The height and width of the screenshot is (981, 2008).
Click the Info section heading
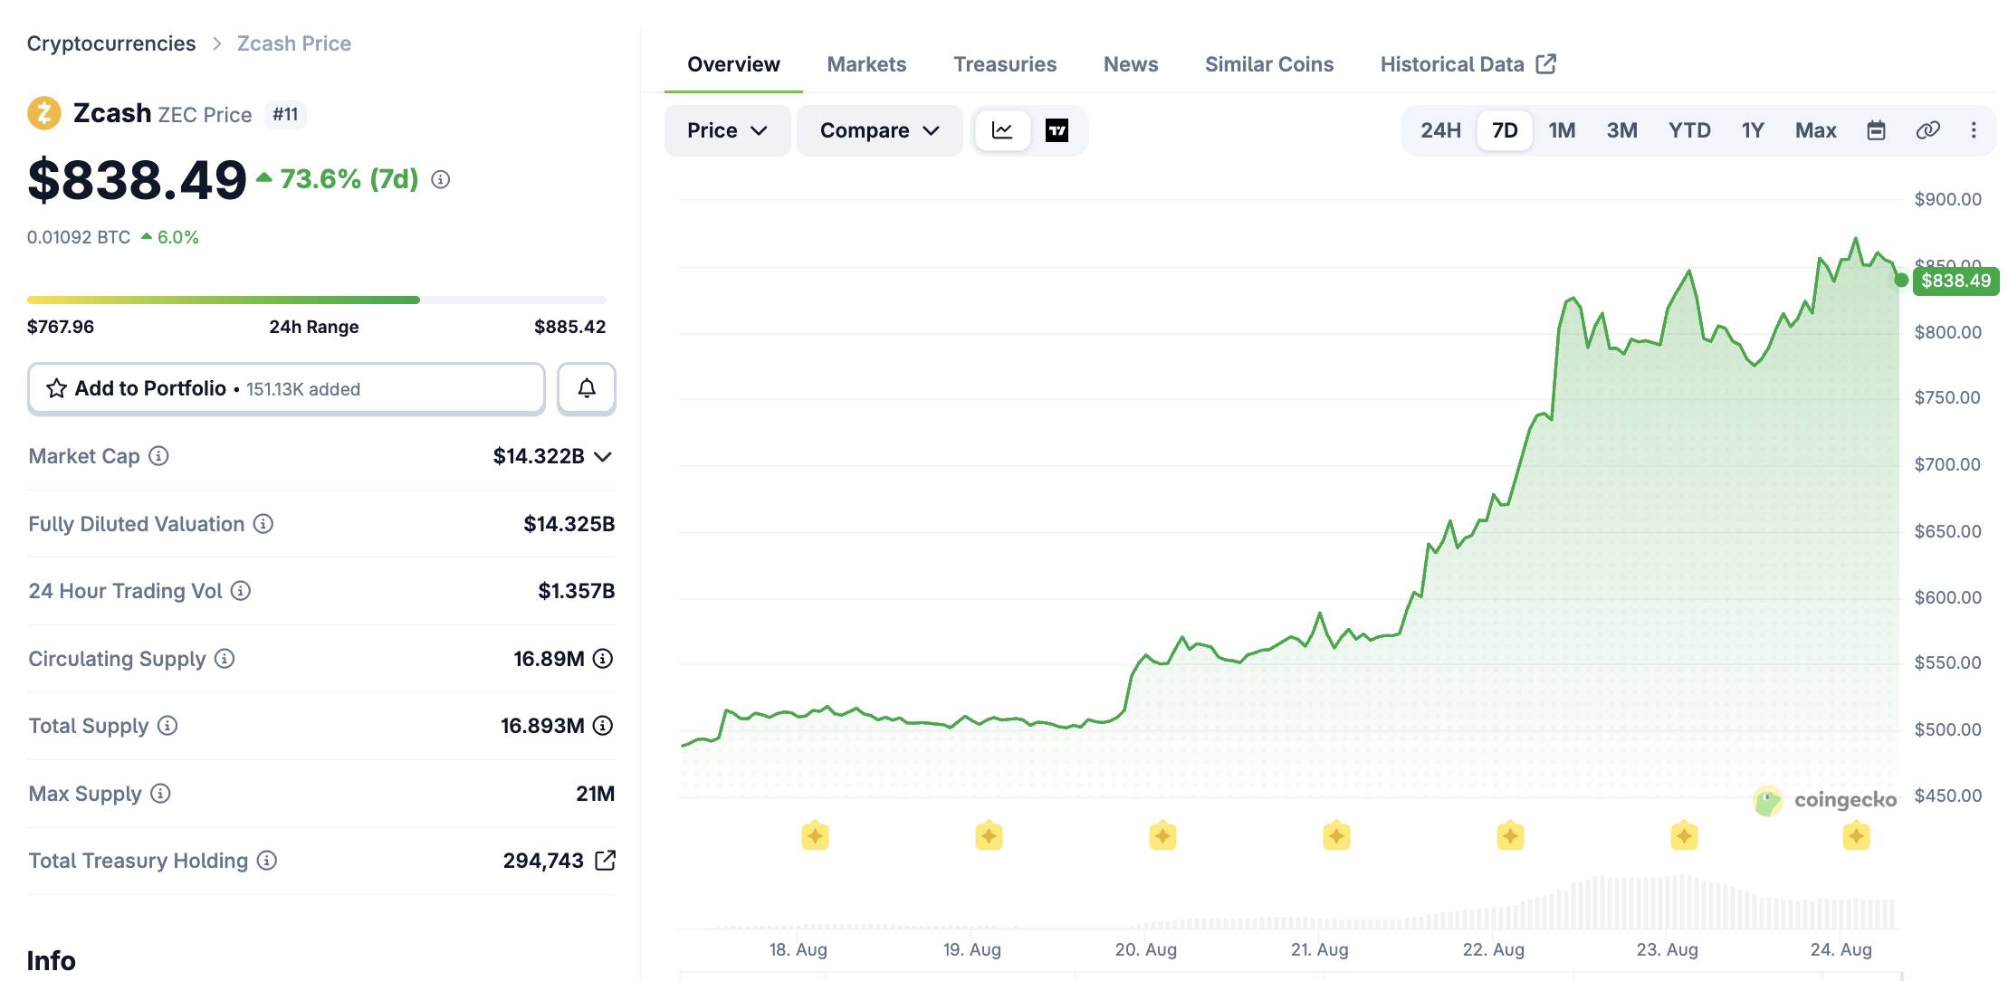tap(52, 960)
